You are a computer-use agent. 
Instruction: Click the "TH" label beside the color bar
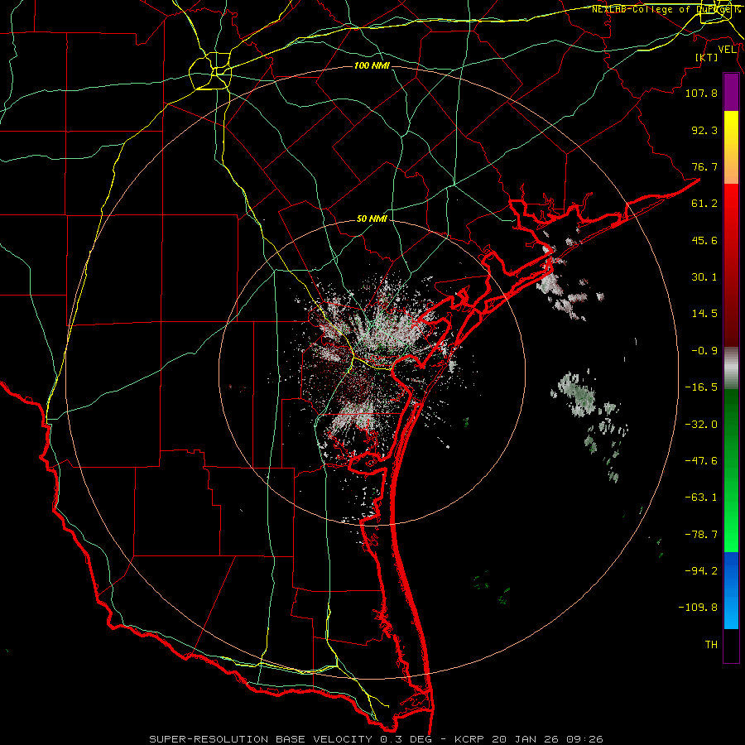(711, 645)
